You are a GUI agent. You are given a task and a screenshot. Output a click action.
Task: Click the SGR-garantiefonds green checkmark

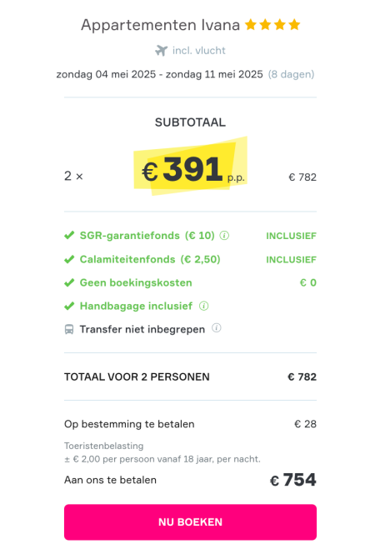69,235
